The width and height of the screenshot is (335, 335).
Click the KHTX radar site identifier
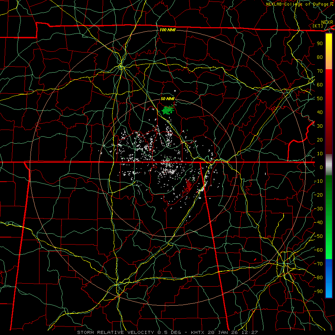point(197,332)
